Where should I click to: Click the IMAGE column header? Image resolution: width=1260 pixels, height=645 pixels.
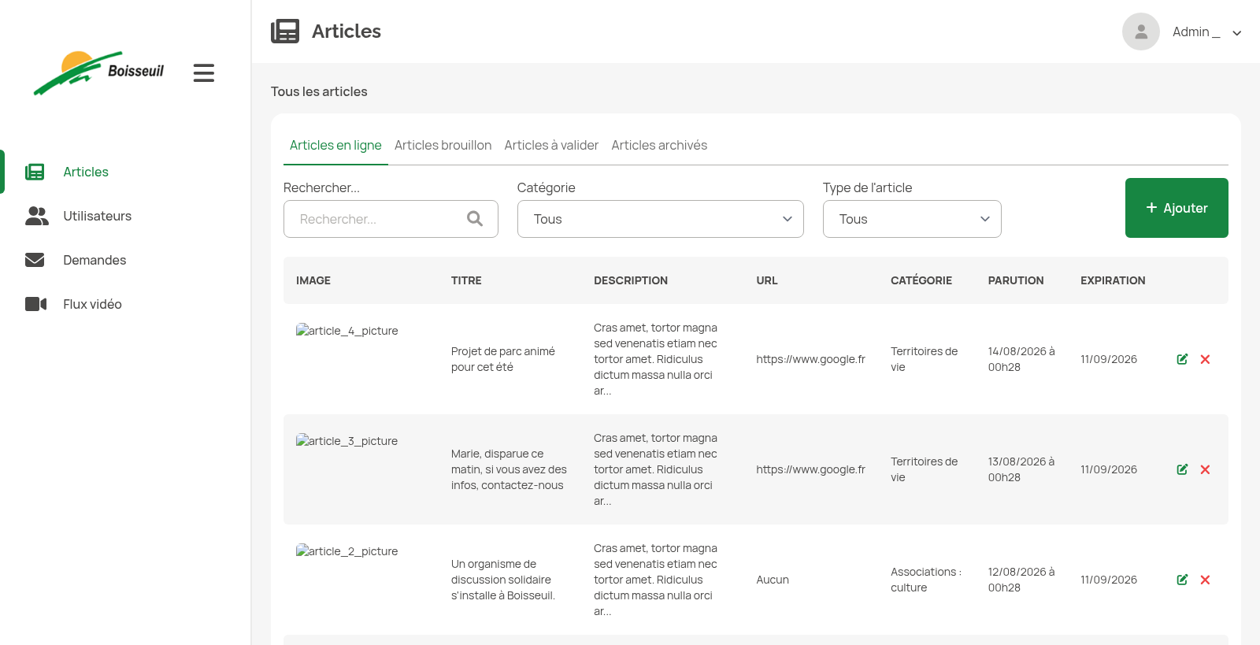click(x=313, y=280)
